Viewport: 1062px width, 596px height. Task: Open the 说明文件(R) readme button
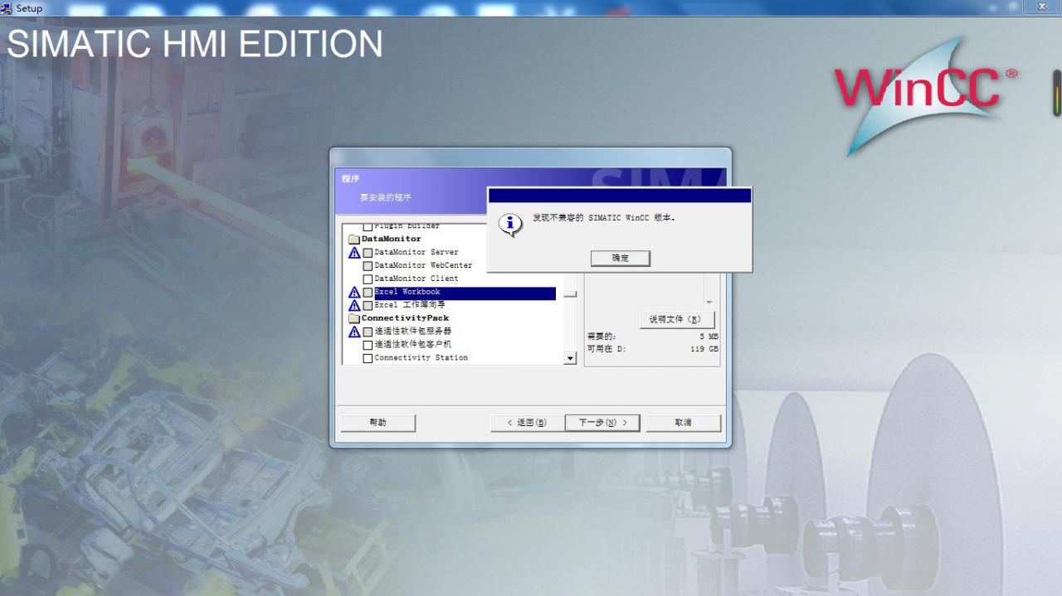point(677,320)
